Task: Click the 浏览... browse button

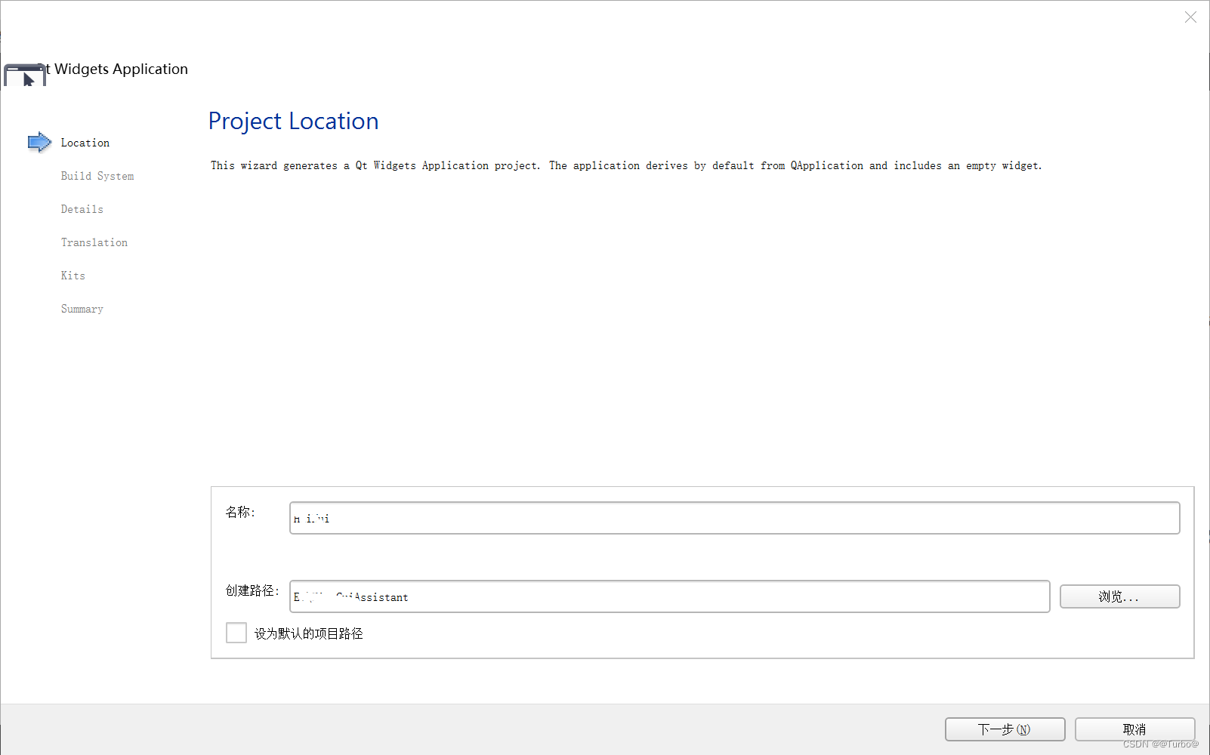Action: pyautogui.click(x=1119, y=596)
